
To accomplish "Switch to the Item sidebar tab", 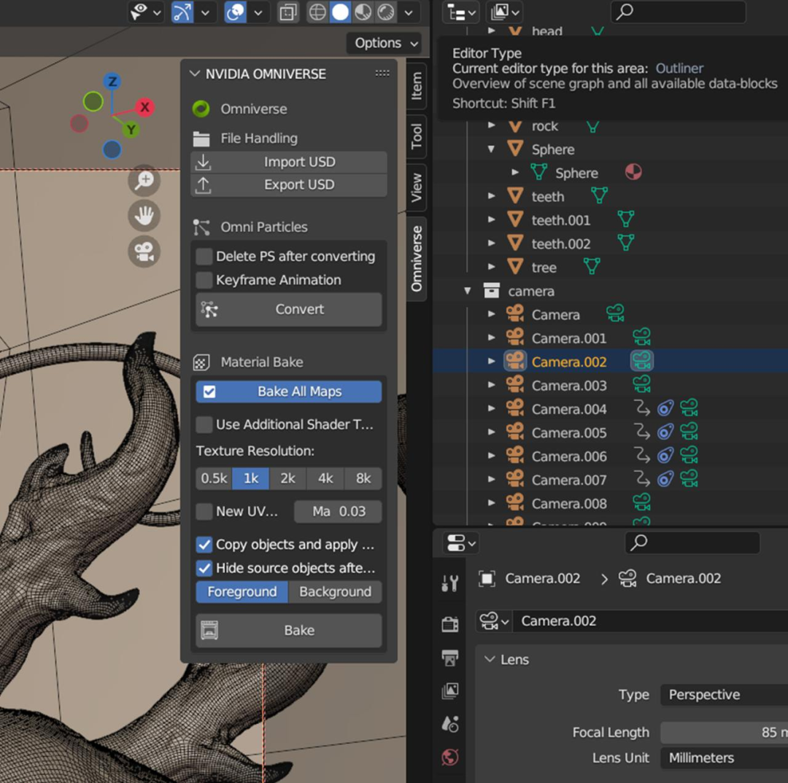I will point(417,86).
